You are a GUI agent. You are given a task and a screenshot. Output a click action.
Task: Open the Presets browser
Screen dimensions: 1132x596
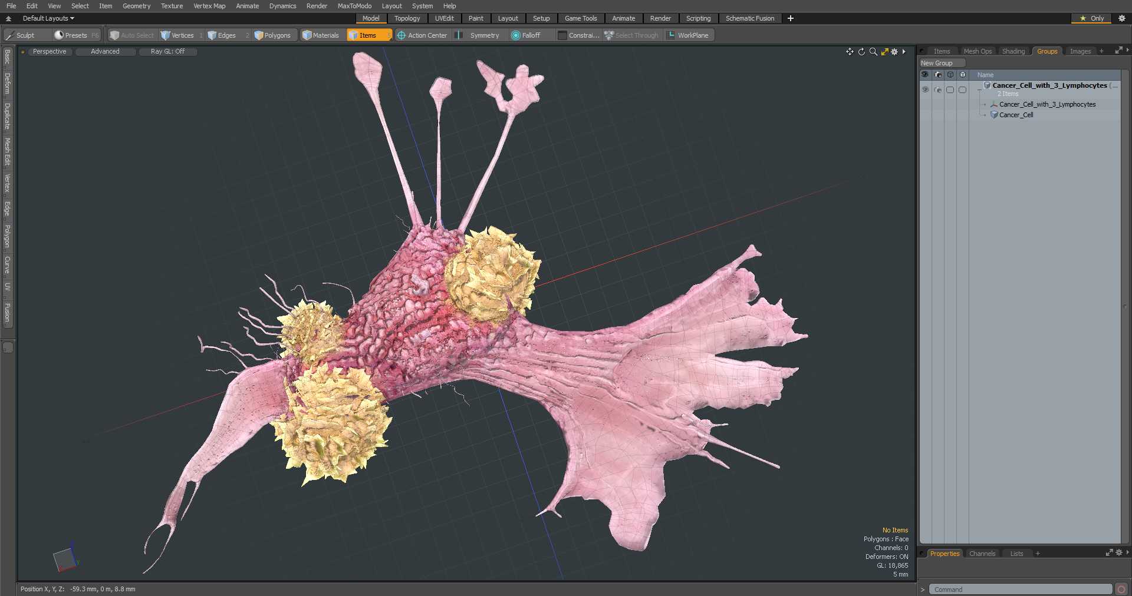(77, 35)
